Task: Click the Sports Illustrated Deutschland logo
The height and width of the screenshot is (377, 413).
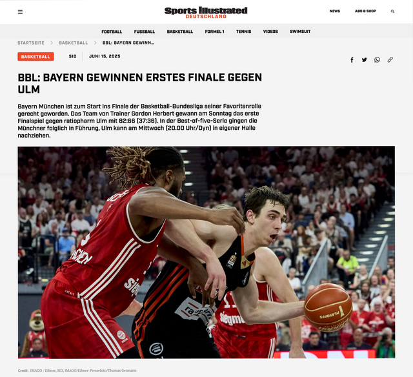Action: 206,12
